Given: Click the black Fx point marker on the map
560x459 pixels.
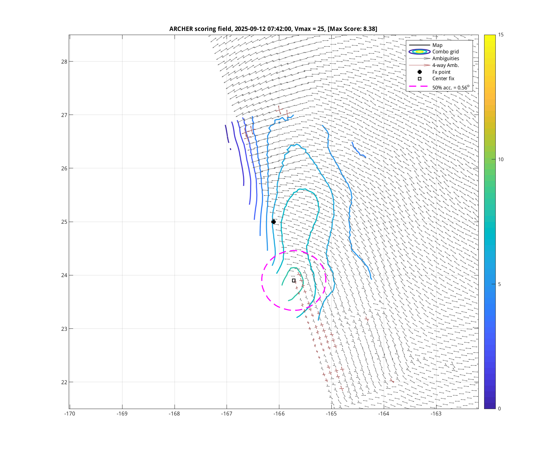Looking at the screenshot, I should (x=273, y=222).
